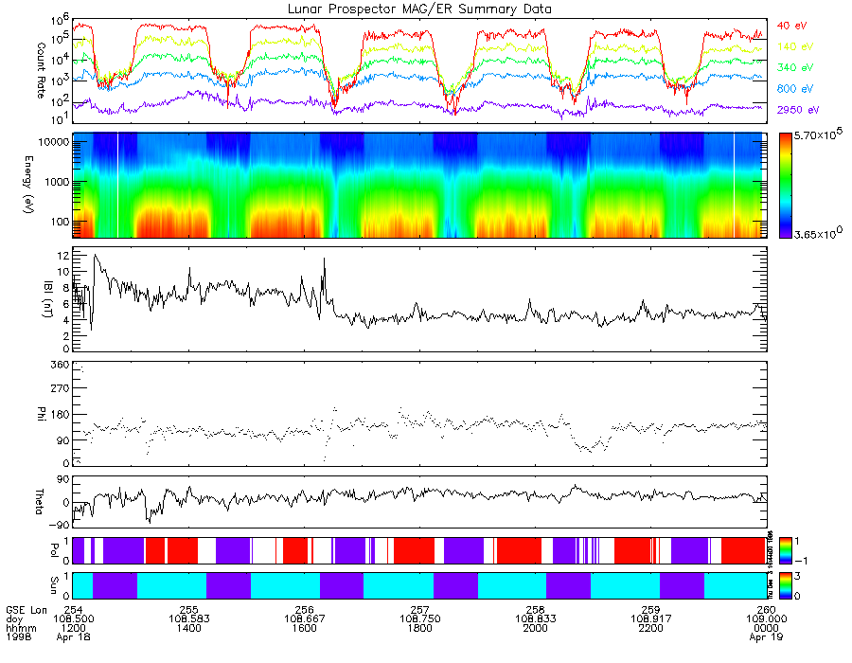Screen dimensions: 852x663
Task: Click the 1400 time axis tick label
Action: point(188,628)
